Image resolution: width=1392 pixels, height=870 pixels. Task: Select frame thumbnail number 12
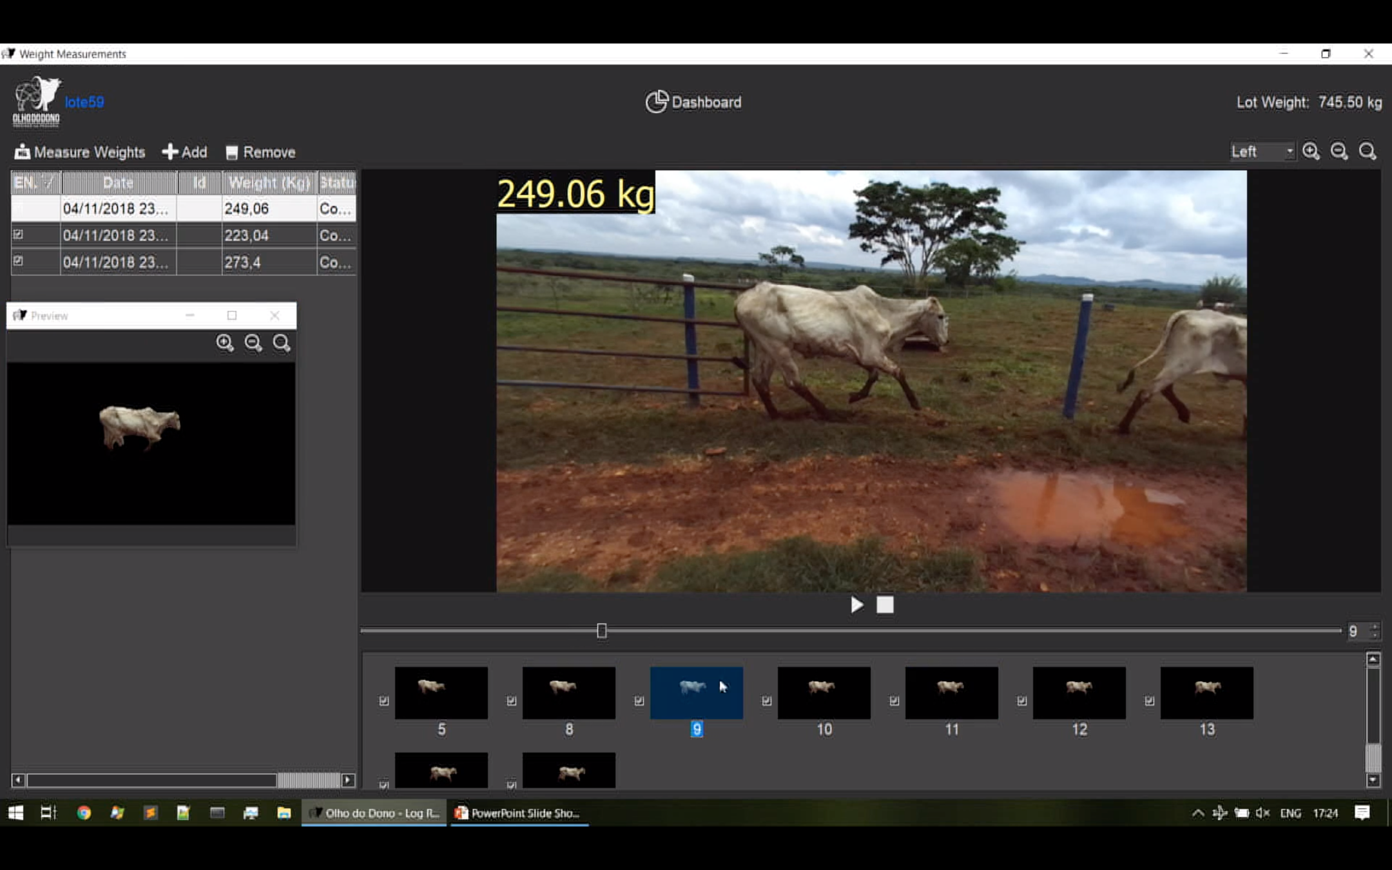click(x=1079, y=693)
